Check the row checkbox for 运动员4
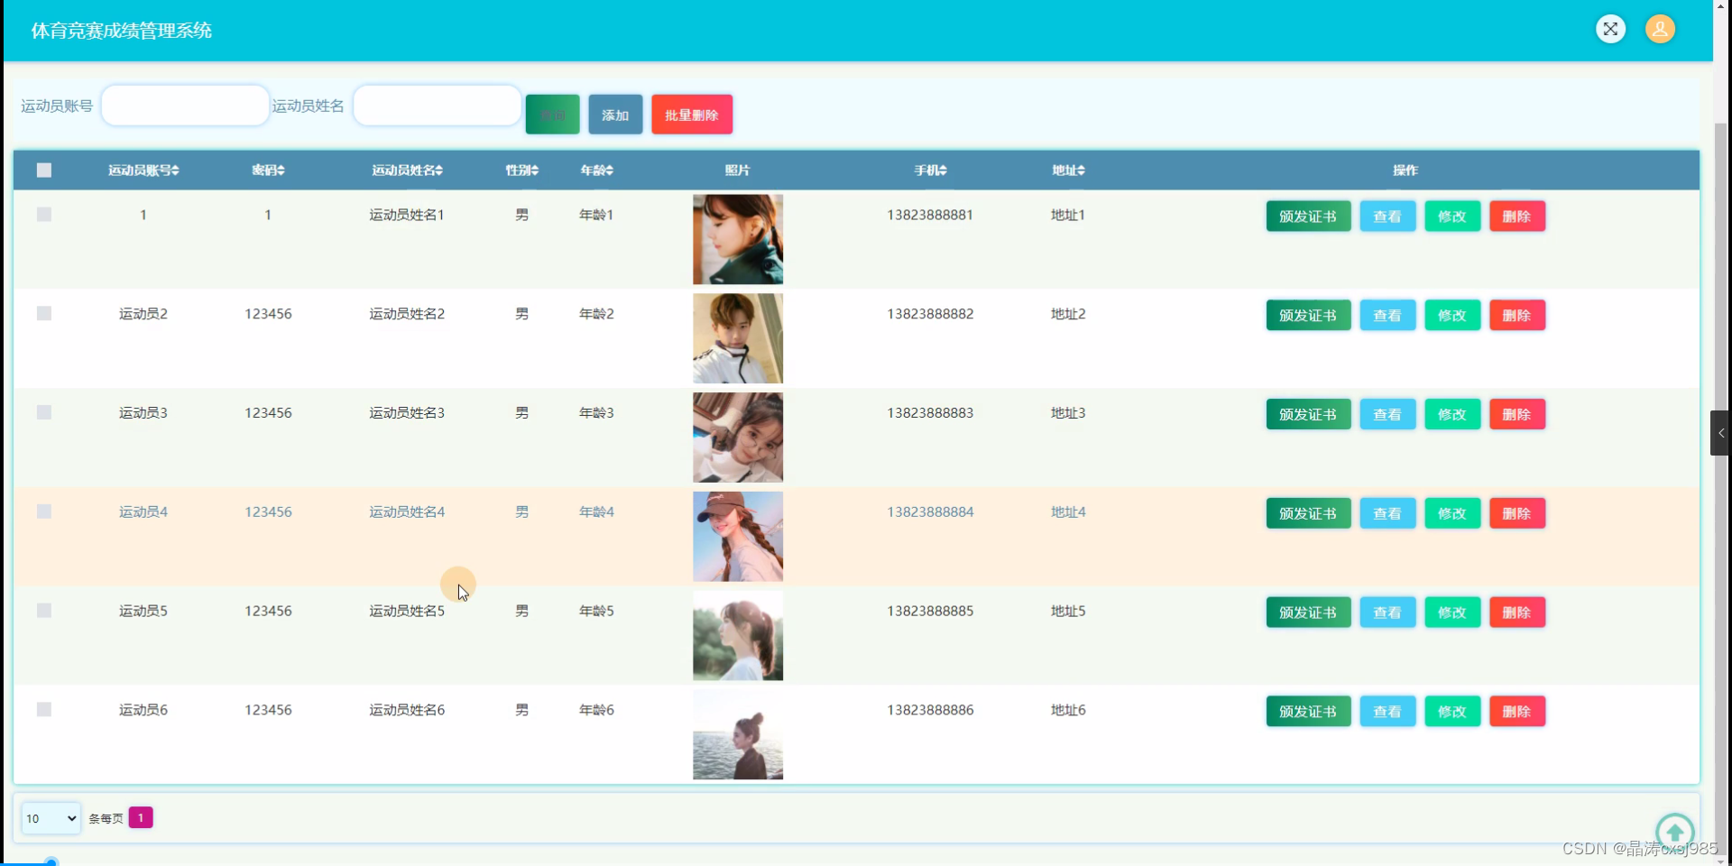 pos(44,512)
